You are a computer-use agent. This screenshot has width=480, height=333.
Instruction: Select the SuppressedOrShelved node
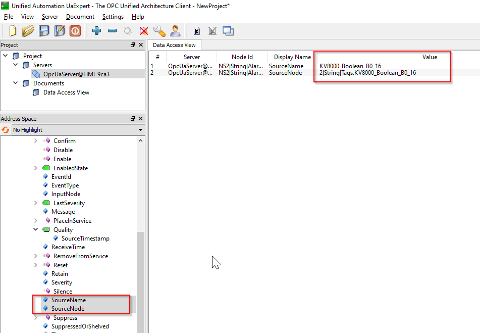click(80, 326)
